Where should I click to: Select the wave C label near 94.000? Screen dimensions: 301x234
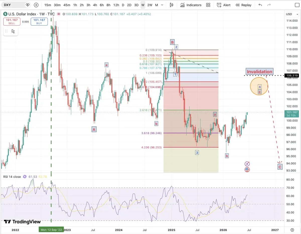click(x=280, y=167)
